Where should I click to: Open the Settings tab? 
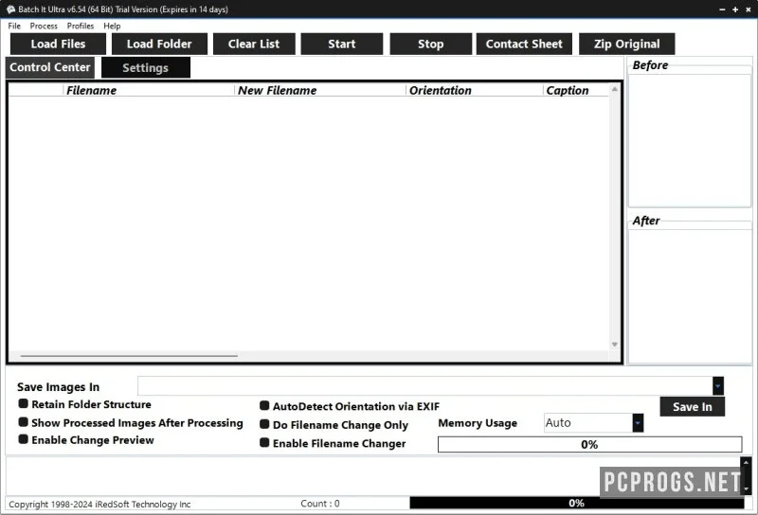pos(146,67)
